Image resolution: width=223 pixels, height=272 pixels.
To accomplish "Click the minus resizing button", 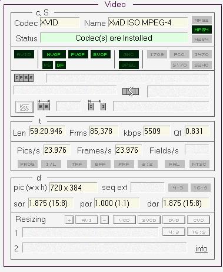I will (x=104, y=220).
